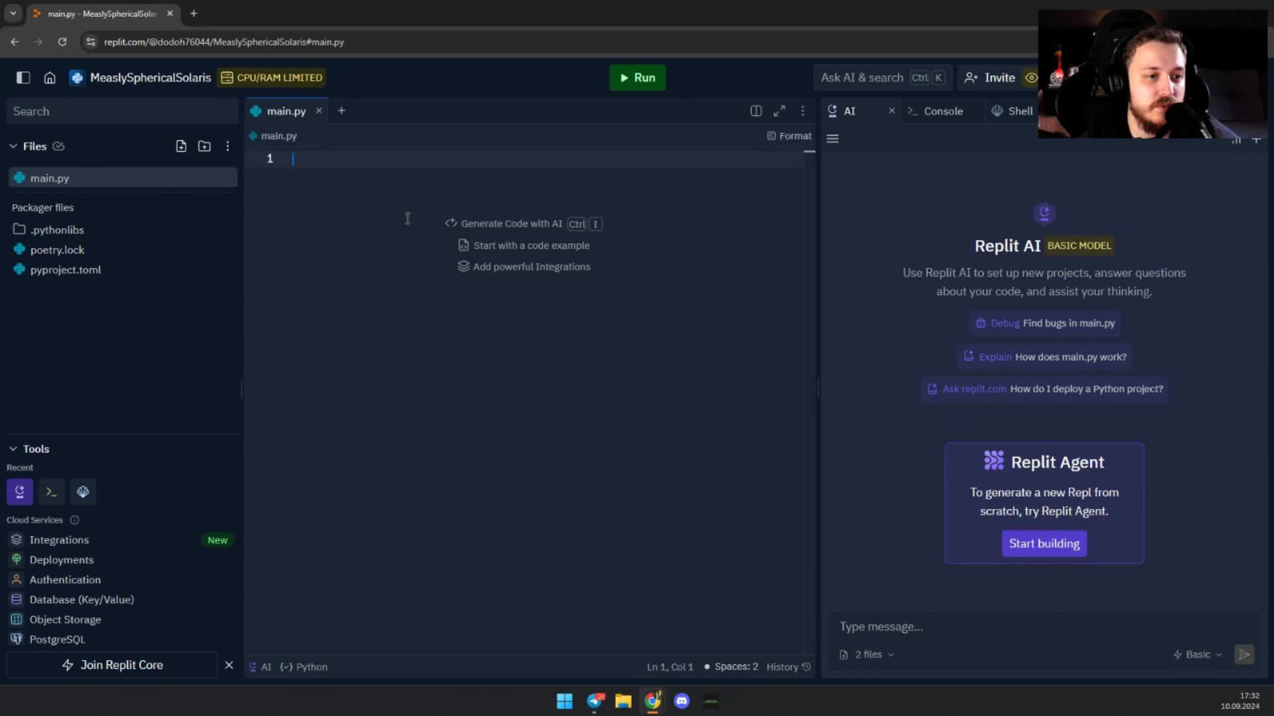Select Debug Find bugs in main.py
The image size is (1274, 716).
[1044, 323]
